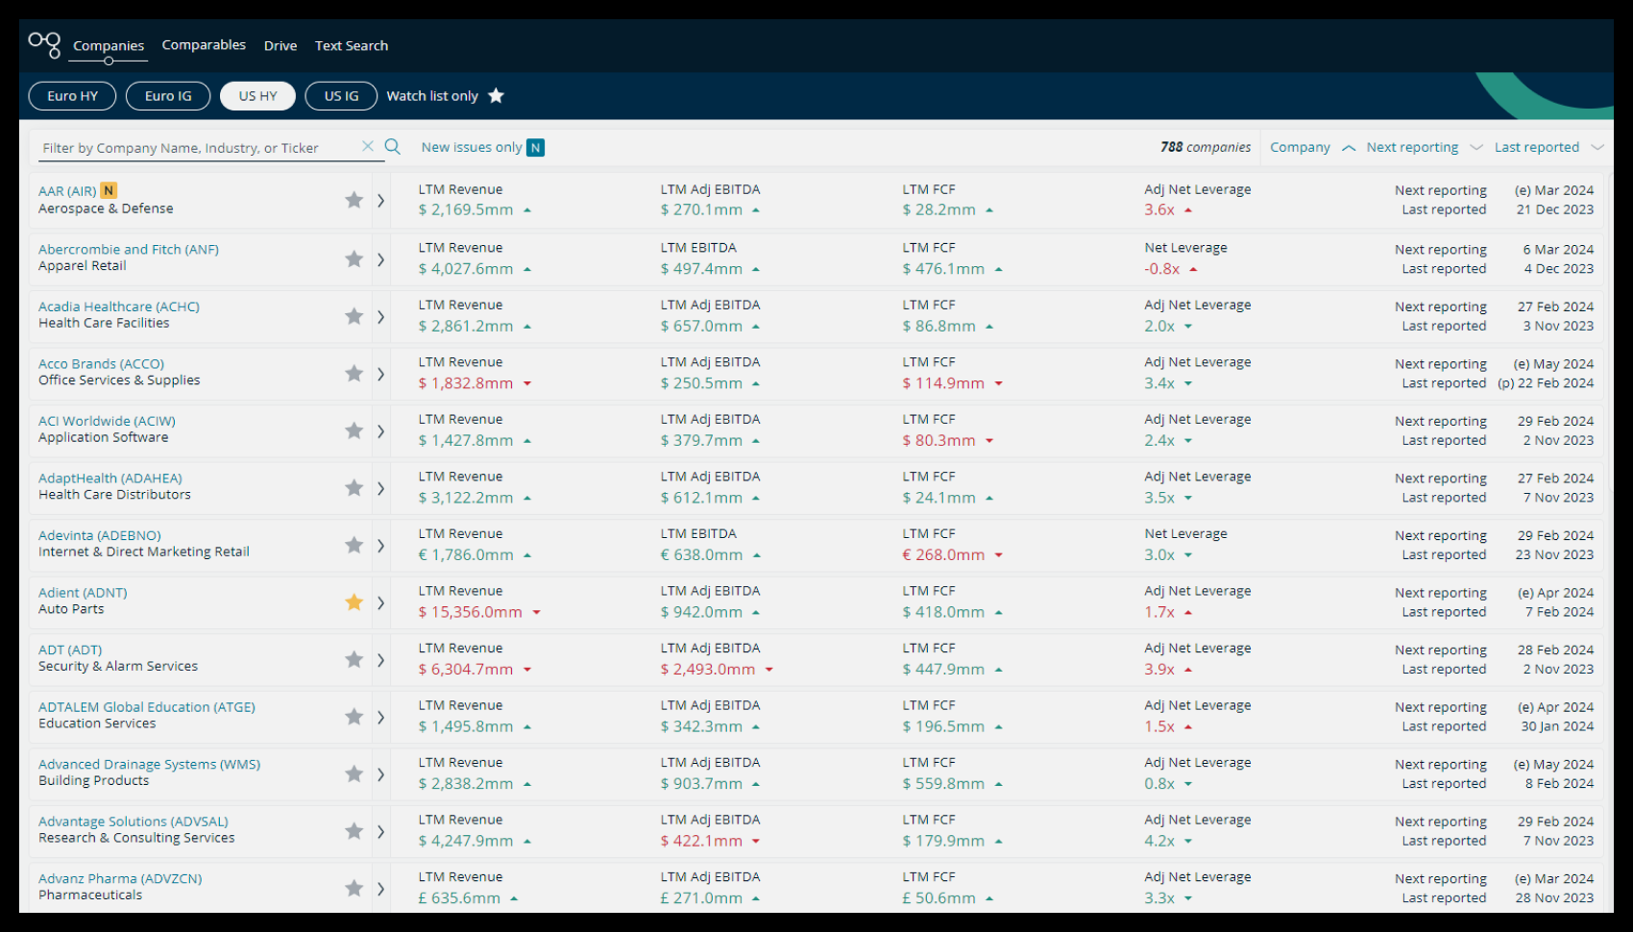The width and height of the screenshot is (1633, 932).
Task: Unstar Adient (ADNT) from watch list
Action: [x=353, y=602]
